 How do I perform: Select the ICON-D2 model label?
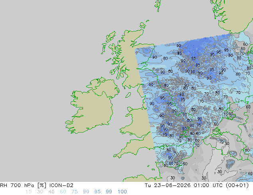61,185
